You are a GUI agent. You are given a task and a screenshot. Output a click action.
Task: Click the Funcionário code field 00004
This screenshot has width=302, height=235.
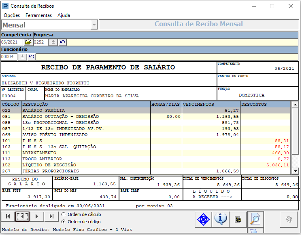[x=9, y=57]
